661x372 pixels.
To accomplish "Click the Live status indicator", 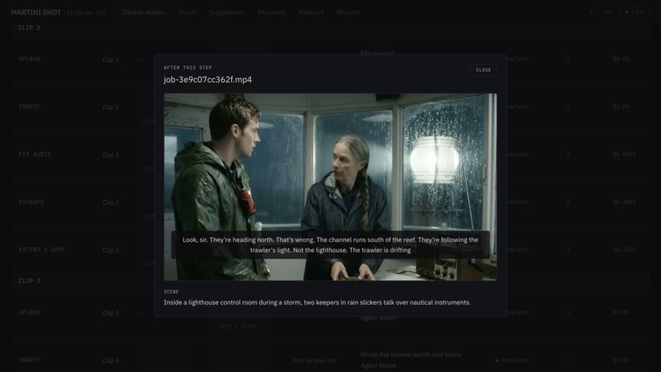I will click(x=635, y=12).
